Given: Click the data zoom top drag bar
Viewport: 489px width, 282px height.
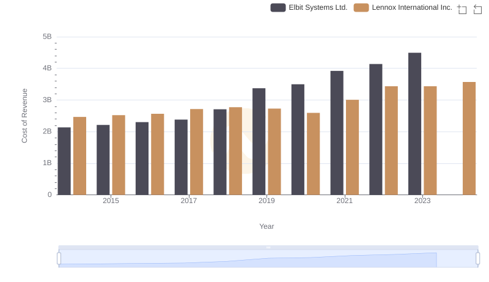Looking at the screenshot, I should pyautogui.click(x=268, y=247).
